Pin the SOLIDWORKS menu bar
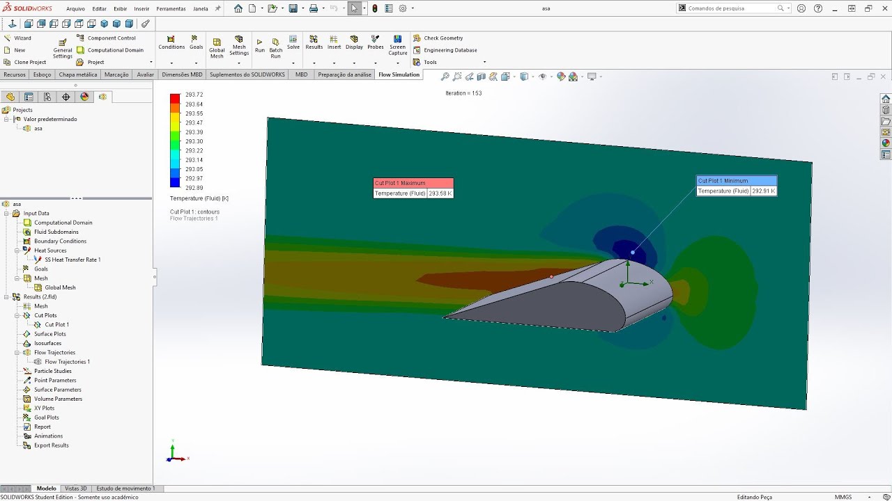 [x=218, y=8]
